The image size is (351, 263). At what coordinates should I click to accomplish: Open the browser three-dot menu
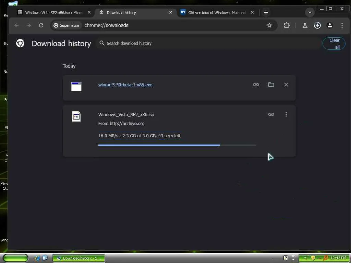coord(342,25)
